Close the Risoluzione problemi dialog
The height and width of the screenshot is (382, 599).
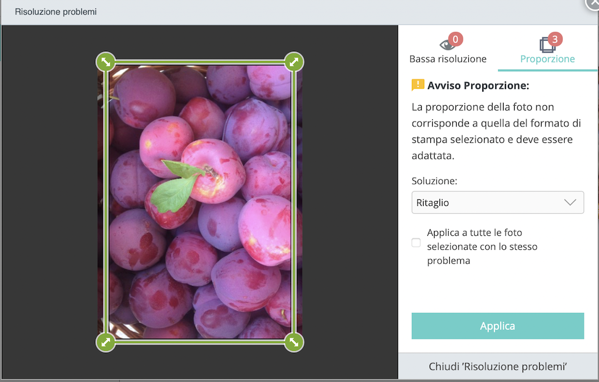click(x=593, y=3)
